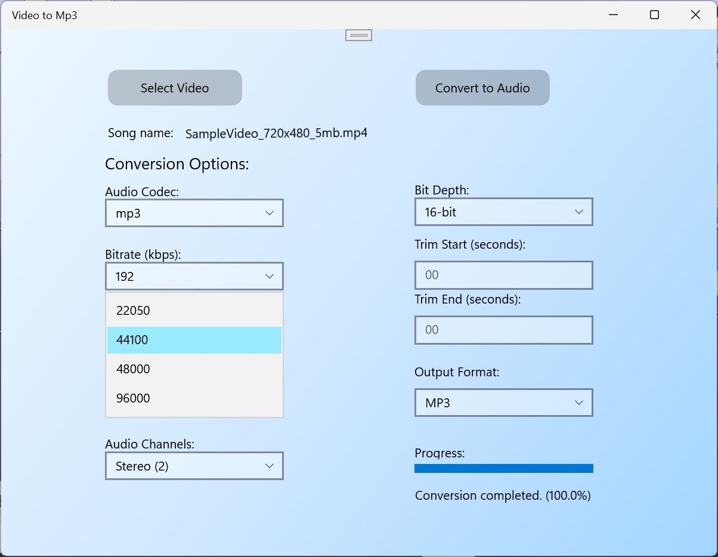Pick 48000 in the dropdown list

pyautogui.click(x=194, y=369)
